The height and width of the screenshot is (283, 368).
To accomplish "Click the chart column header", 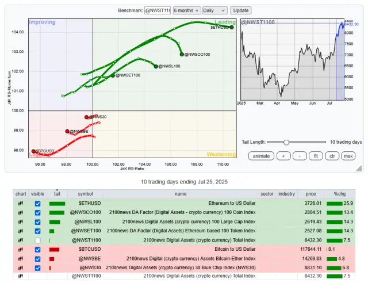I will 21,194.
